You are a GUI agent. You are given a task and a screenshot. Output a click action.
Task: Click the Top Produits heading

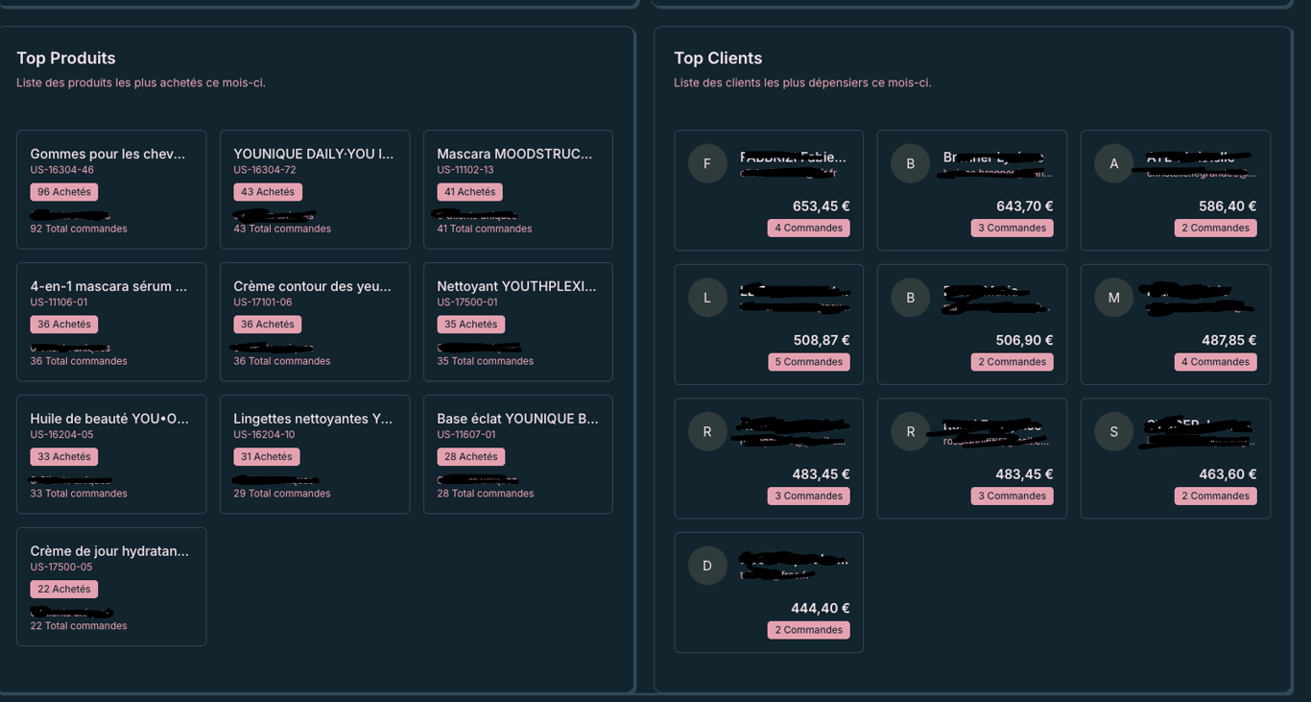(x=66, y=59)
